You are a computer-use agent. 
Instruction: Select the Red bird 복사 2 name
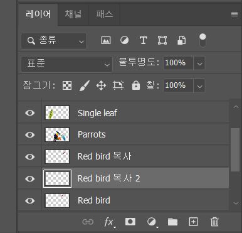coord(108,178)
